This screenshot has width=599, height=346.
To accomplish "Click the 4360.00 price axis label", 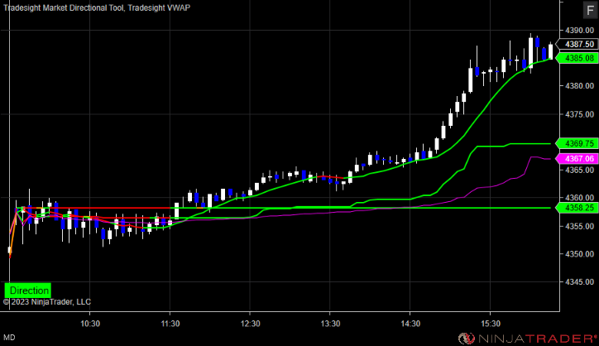I will (579, 198).
